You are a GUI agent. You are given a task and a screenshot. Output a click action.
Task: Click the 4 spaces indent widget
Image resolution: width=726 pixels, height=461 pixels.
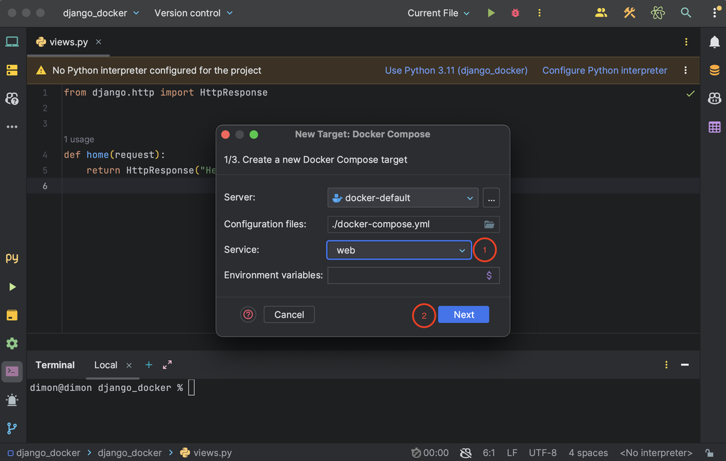click(x=588, y=453)
